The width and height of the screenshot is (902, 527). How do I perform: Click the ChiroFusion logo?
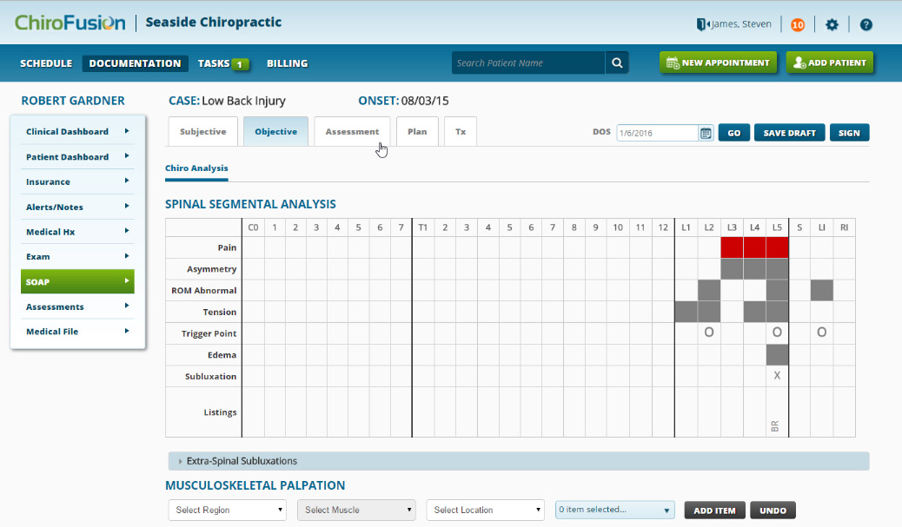pos(70,23)
